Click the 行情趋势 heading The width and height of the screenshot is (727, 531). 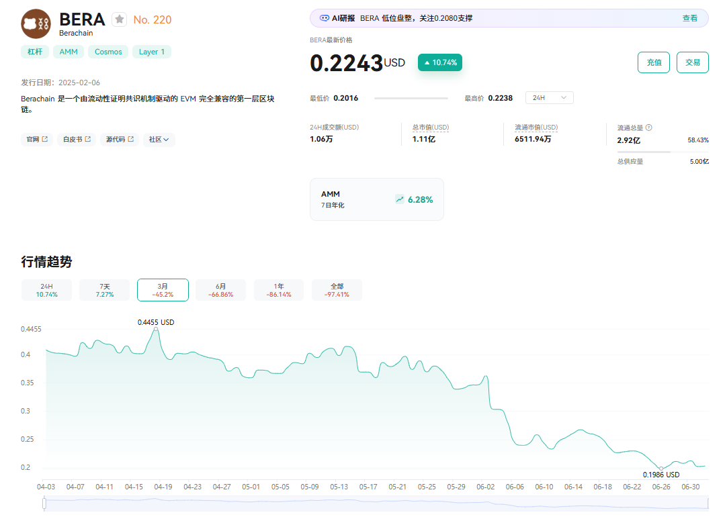46,262
